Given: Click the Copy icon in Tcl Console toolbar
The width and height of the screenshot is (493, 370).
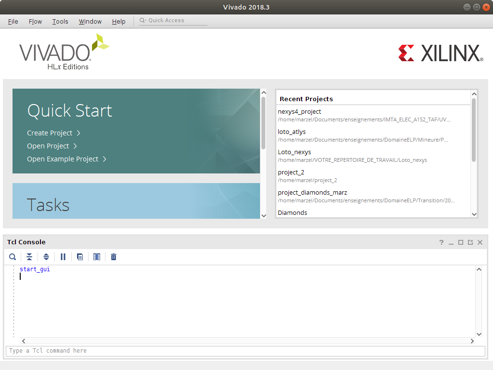Looking at the screenshot, I should click(x=80, y=257).
